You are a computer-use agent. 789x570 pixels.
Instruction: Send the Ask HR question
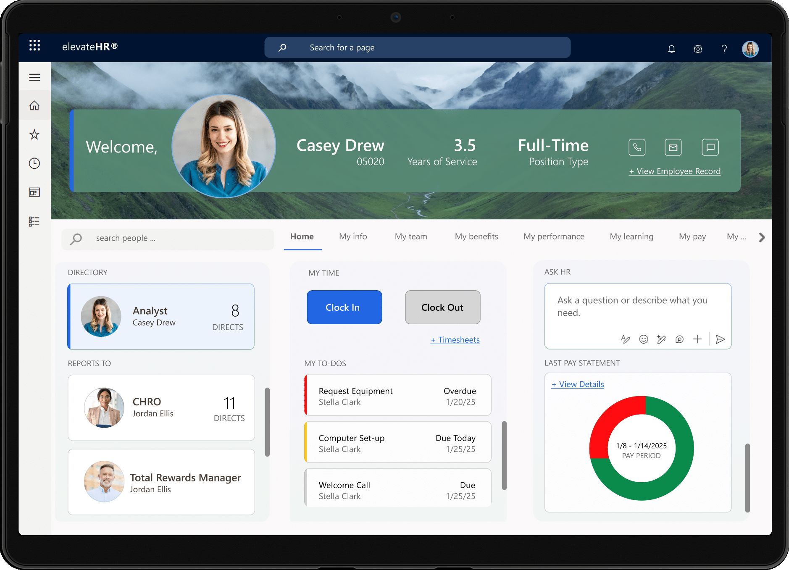720,339
